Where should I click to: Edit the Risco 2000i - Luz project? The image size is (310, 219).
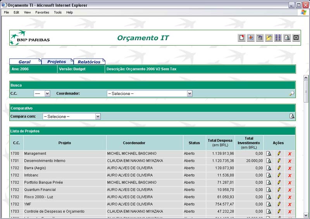pos(279,197)
